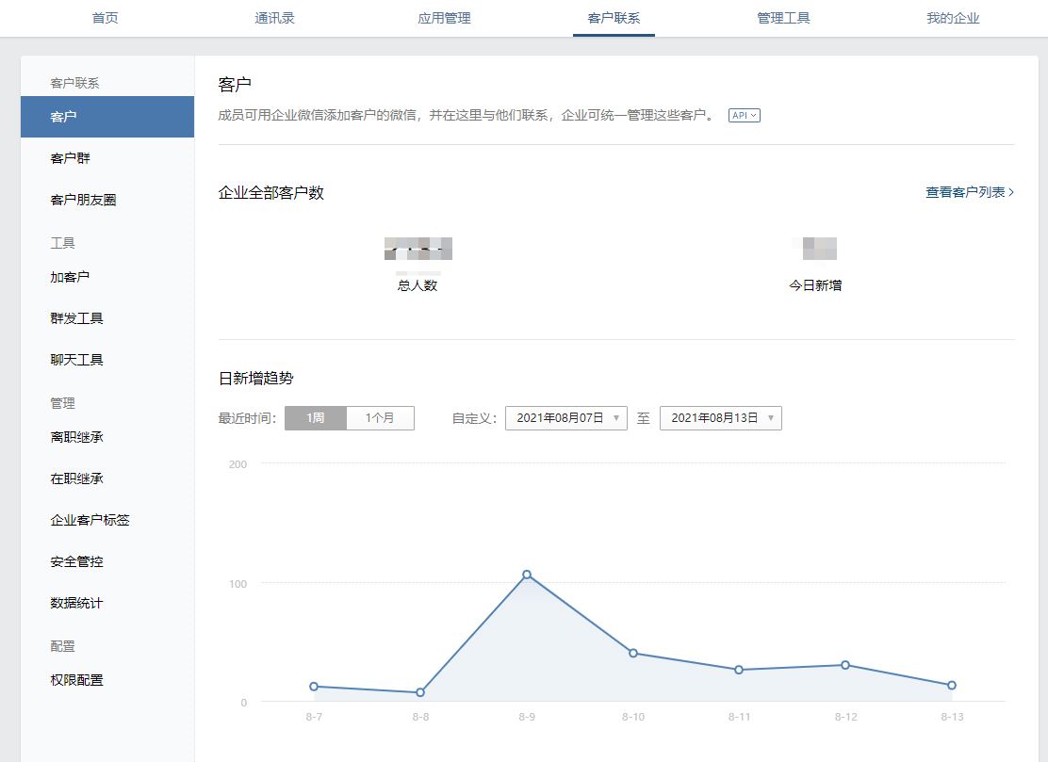Open 企业客户标签 in sidebar
Image resolution: width=1048 pixels, height=762 pixels.
pyautogui.click(x=90, y=520)
